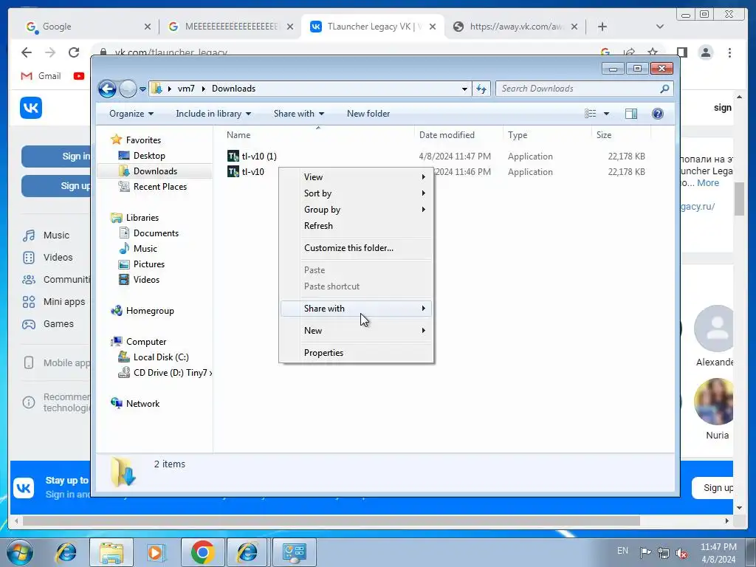Click the volume tray icon

coord(681,554)
